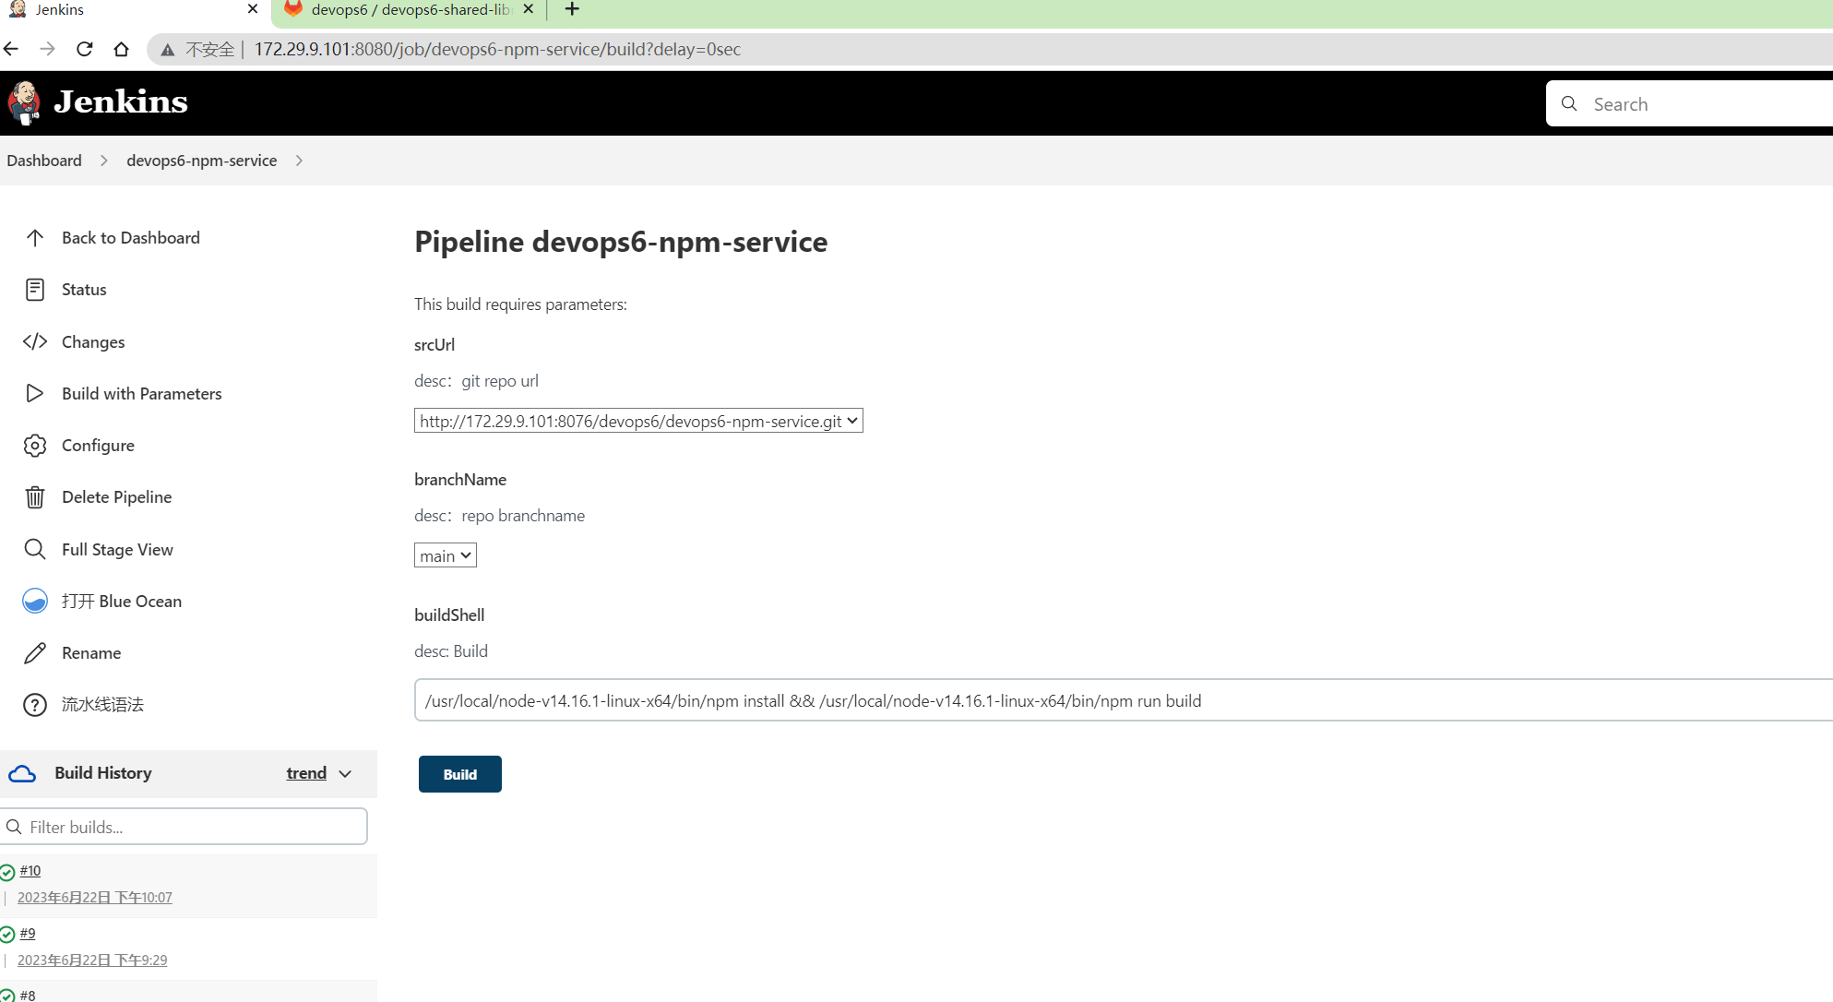Screen dimensions: 1833x1002
Task: Click the filter builds search icon
Action: pyautogui.click(x=14, y=827)
